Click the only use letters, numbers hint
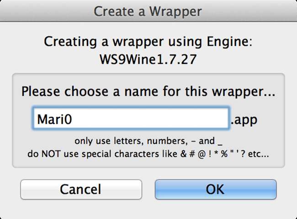297x219 pixels. [x=148, y=141]
